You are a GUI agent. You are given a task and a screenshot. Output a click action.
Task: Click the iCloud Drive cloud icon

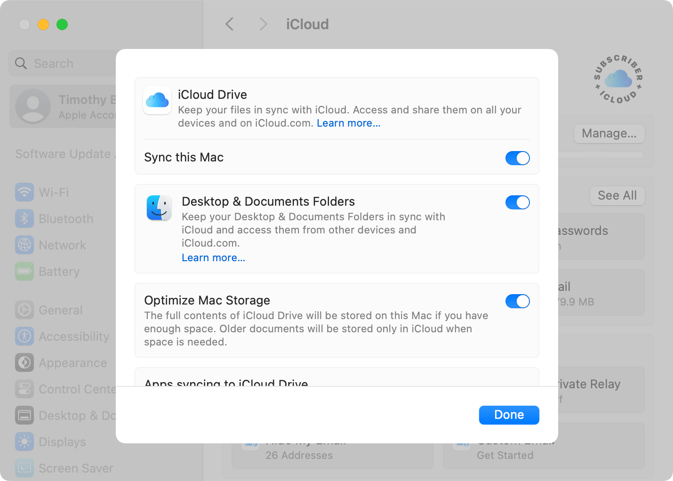[x=157, y=100]
